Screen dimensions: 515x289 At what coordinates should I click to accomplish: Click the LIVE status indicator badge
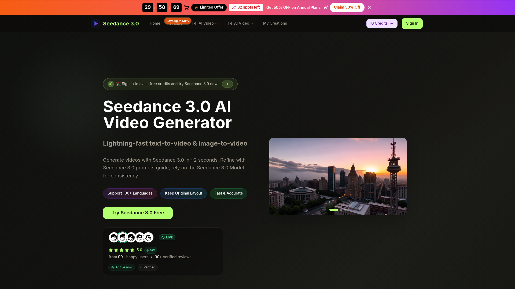click(167, 237)
